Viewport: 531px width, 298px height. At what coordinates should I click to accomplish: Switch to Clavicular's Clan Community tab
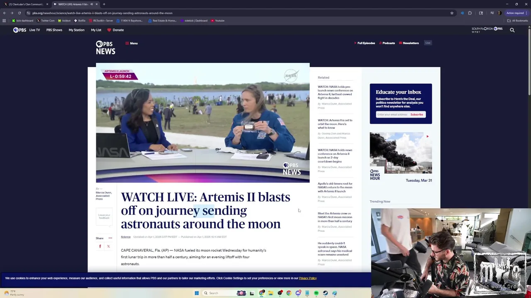click(26, 4)
